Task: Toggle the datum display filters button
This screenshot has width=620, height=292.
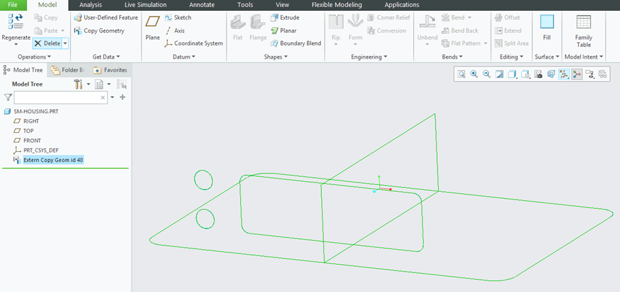Action: tap(564, 74)
